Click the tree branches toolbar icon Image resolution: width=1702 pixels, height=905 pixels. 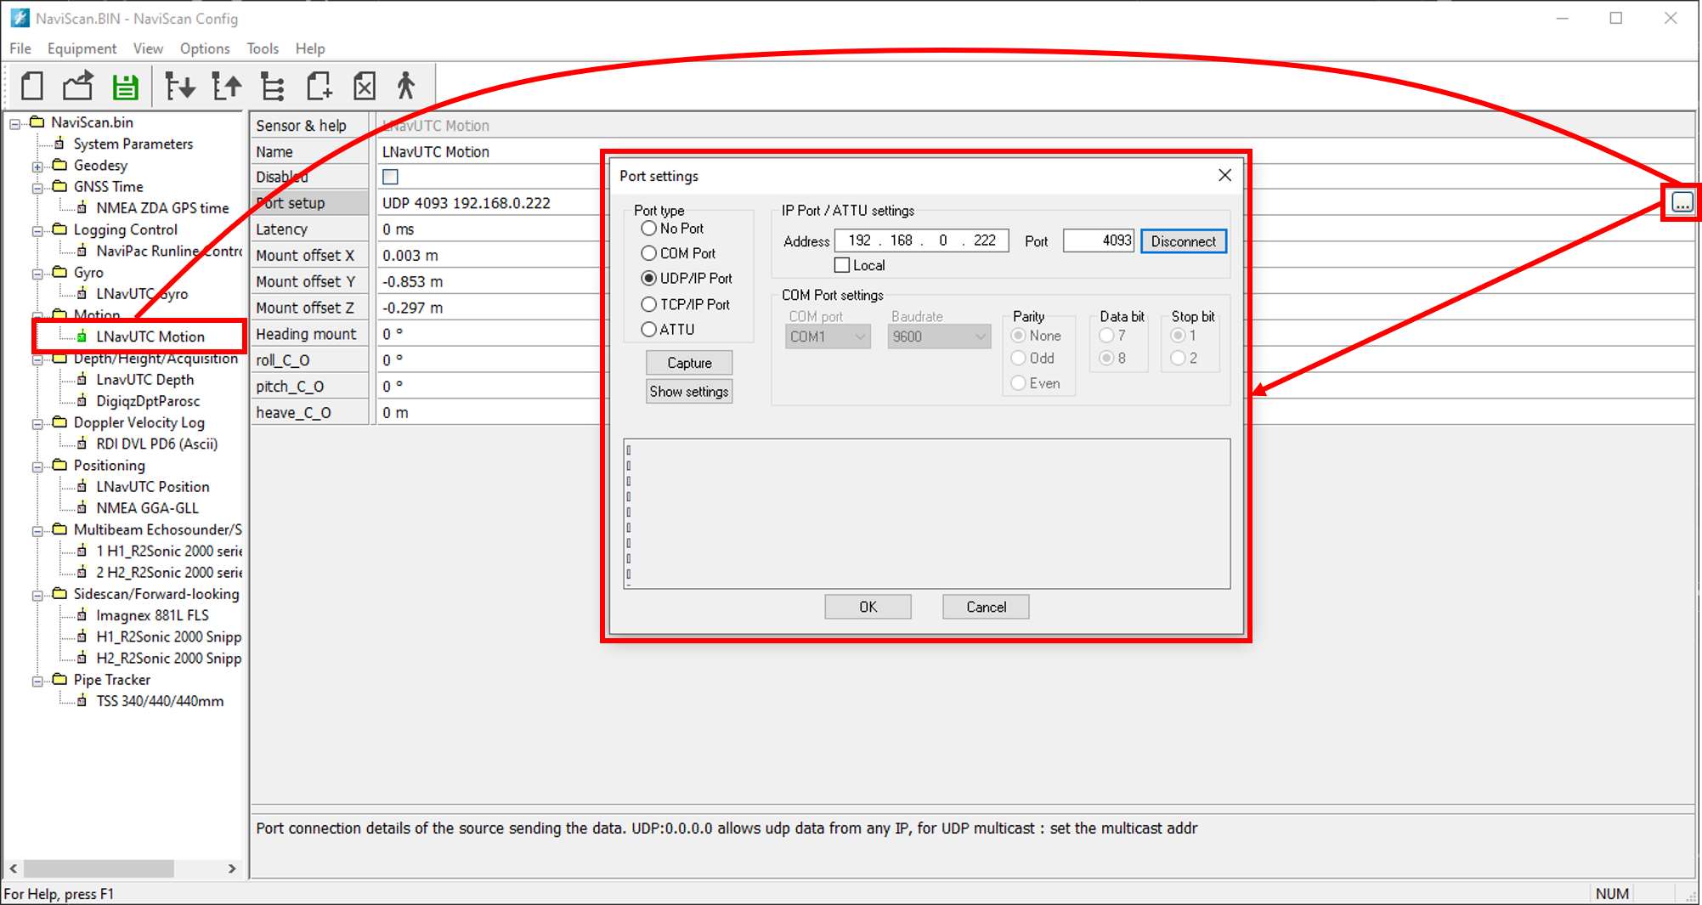(x=273, y=86)
